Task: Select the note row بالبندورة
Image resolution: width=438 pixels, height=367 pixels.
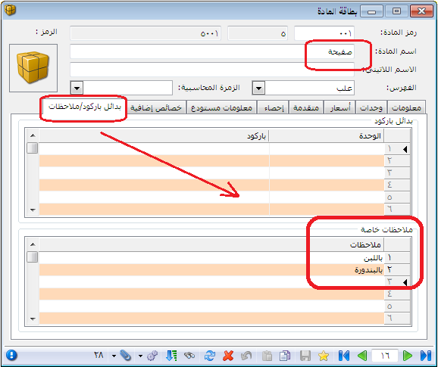Action: (211, 269)
